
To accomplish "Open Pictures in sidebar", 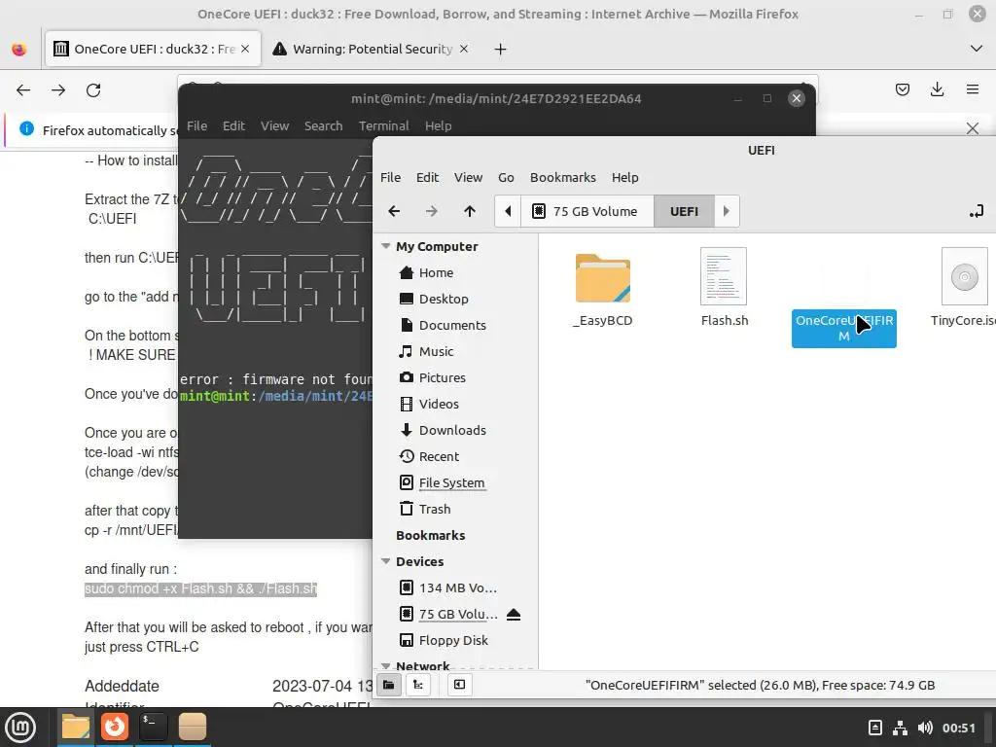I will point(442,377).
